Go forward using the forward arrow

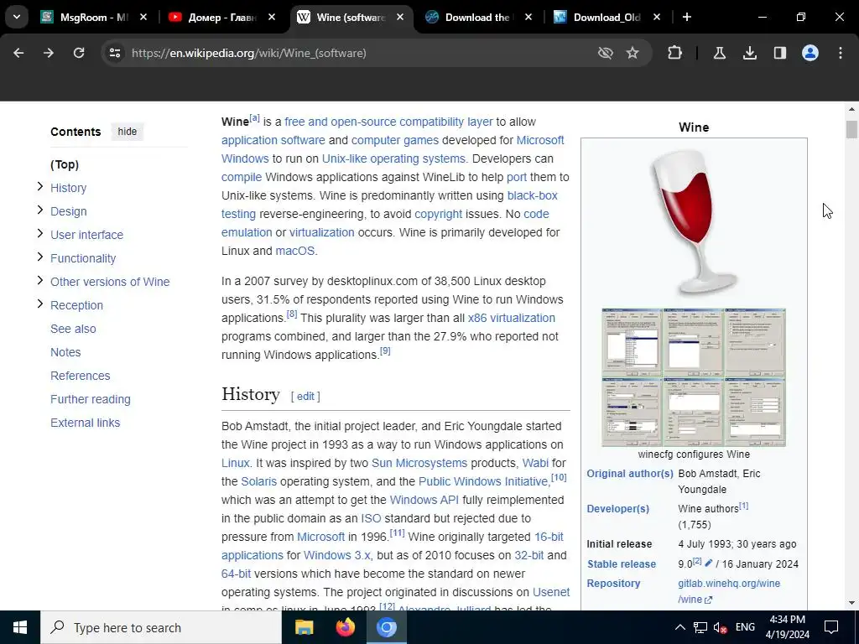click(49, 53)
